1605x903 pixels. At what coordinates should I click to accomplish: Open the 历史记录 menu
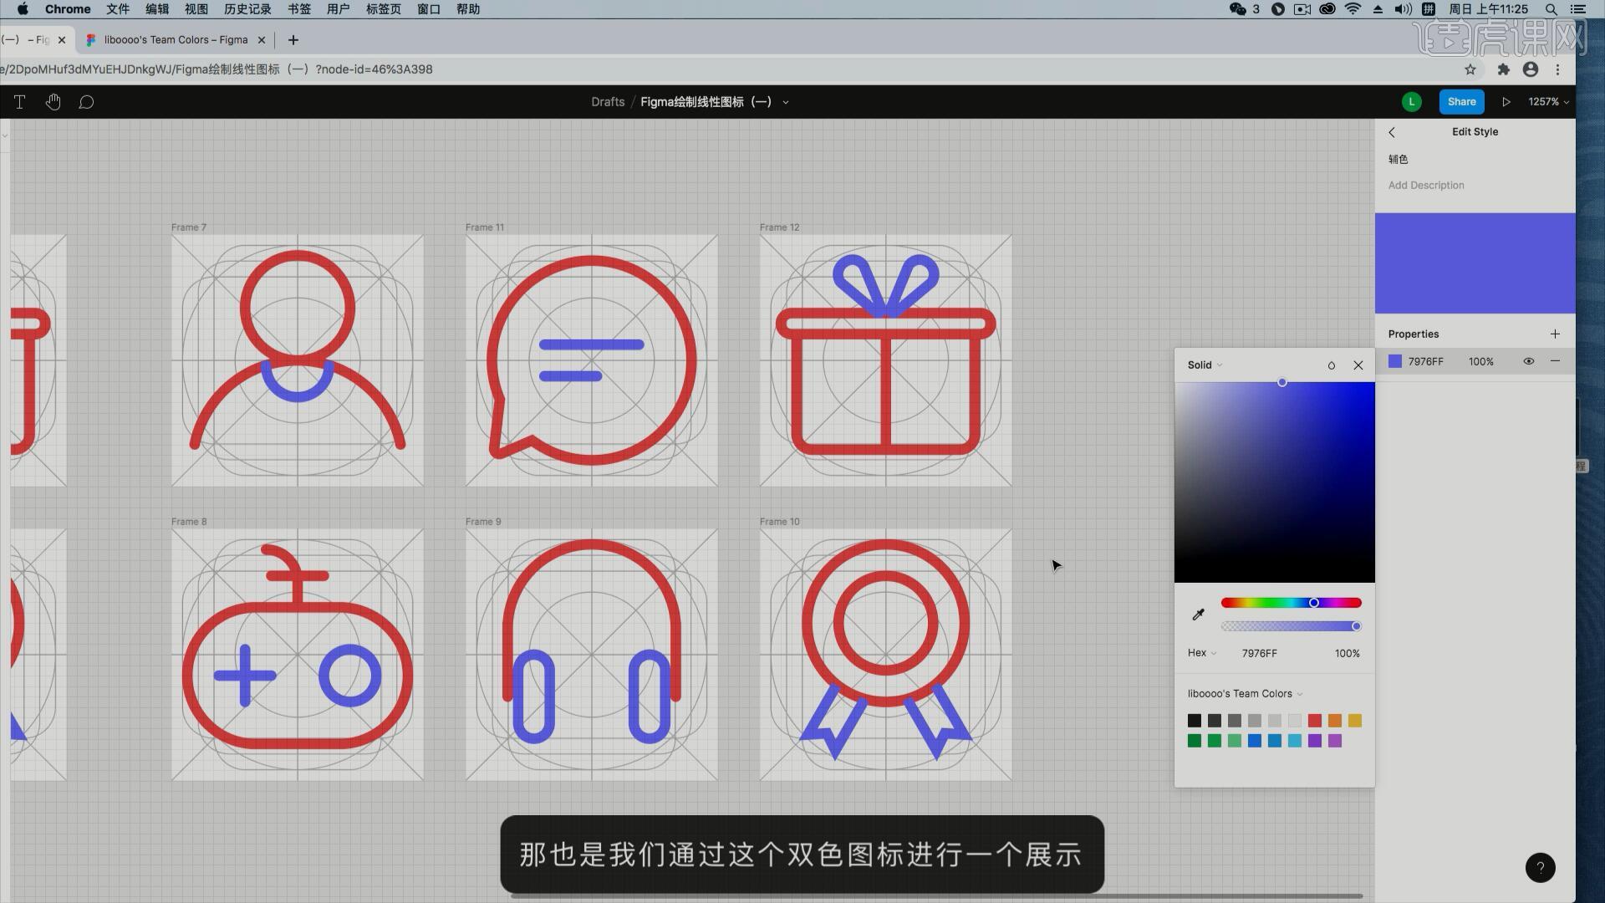pyautogui.click(x=247, y=9)
